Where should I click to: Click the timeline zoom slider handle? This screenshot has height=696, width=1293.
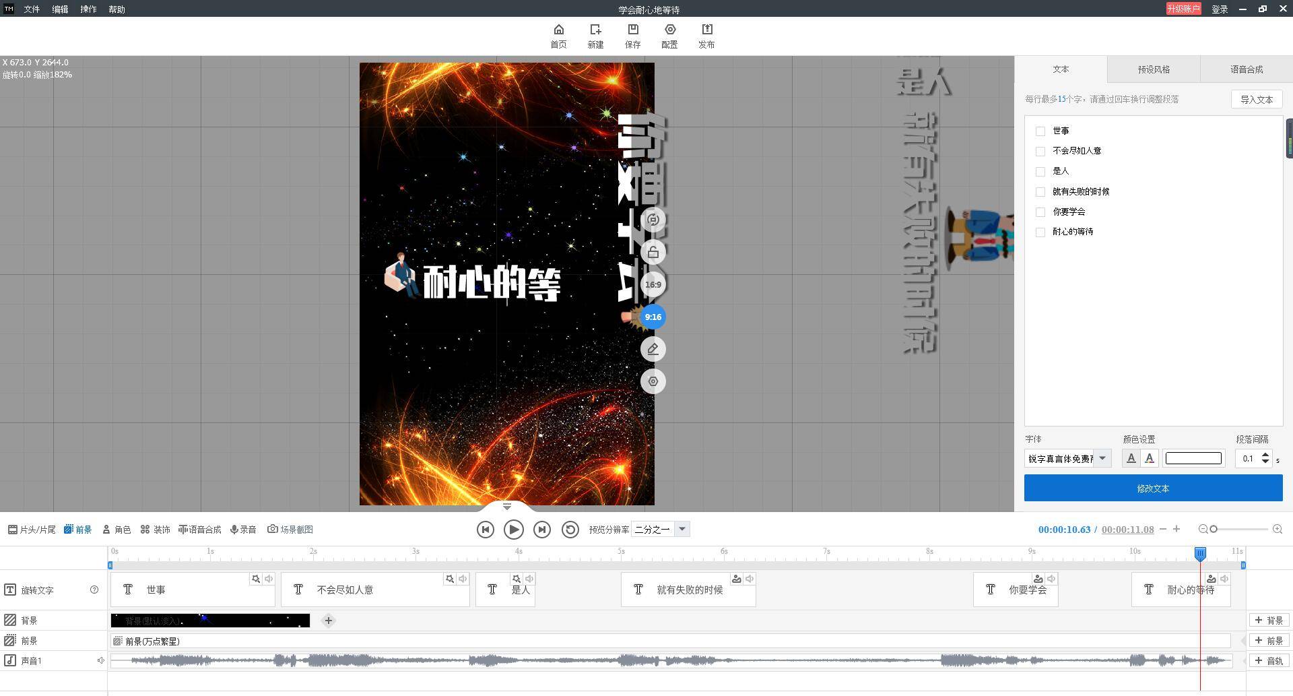point(1214,530)
